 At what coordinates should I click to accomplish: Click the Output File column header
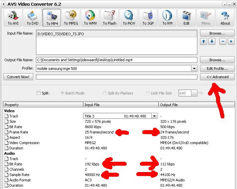click(x=197, y=105)
